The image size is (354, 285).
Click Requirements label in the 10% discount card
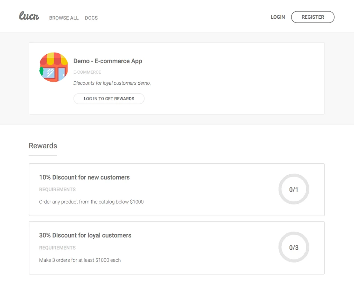tap(57, 190)
